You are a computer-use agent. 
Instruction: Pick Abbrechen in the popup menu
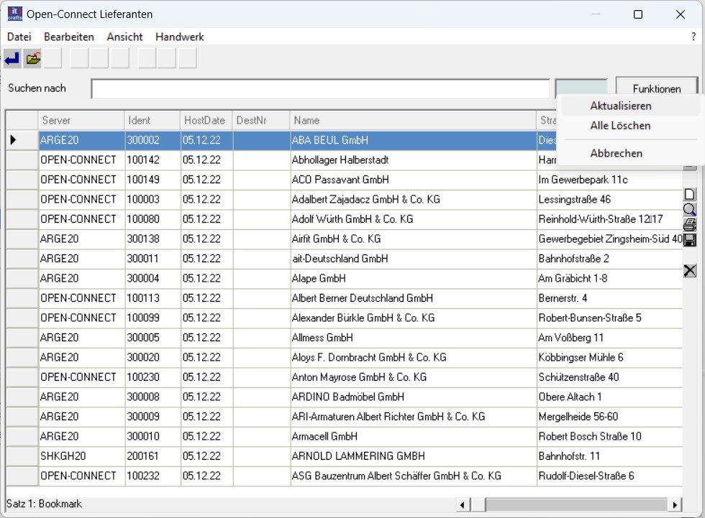(x=616, y=153)
